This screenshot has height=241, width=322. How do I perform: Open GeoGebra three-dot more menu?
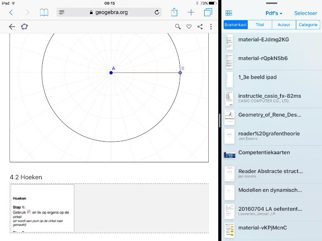tap(211, 27)
